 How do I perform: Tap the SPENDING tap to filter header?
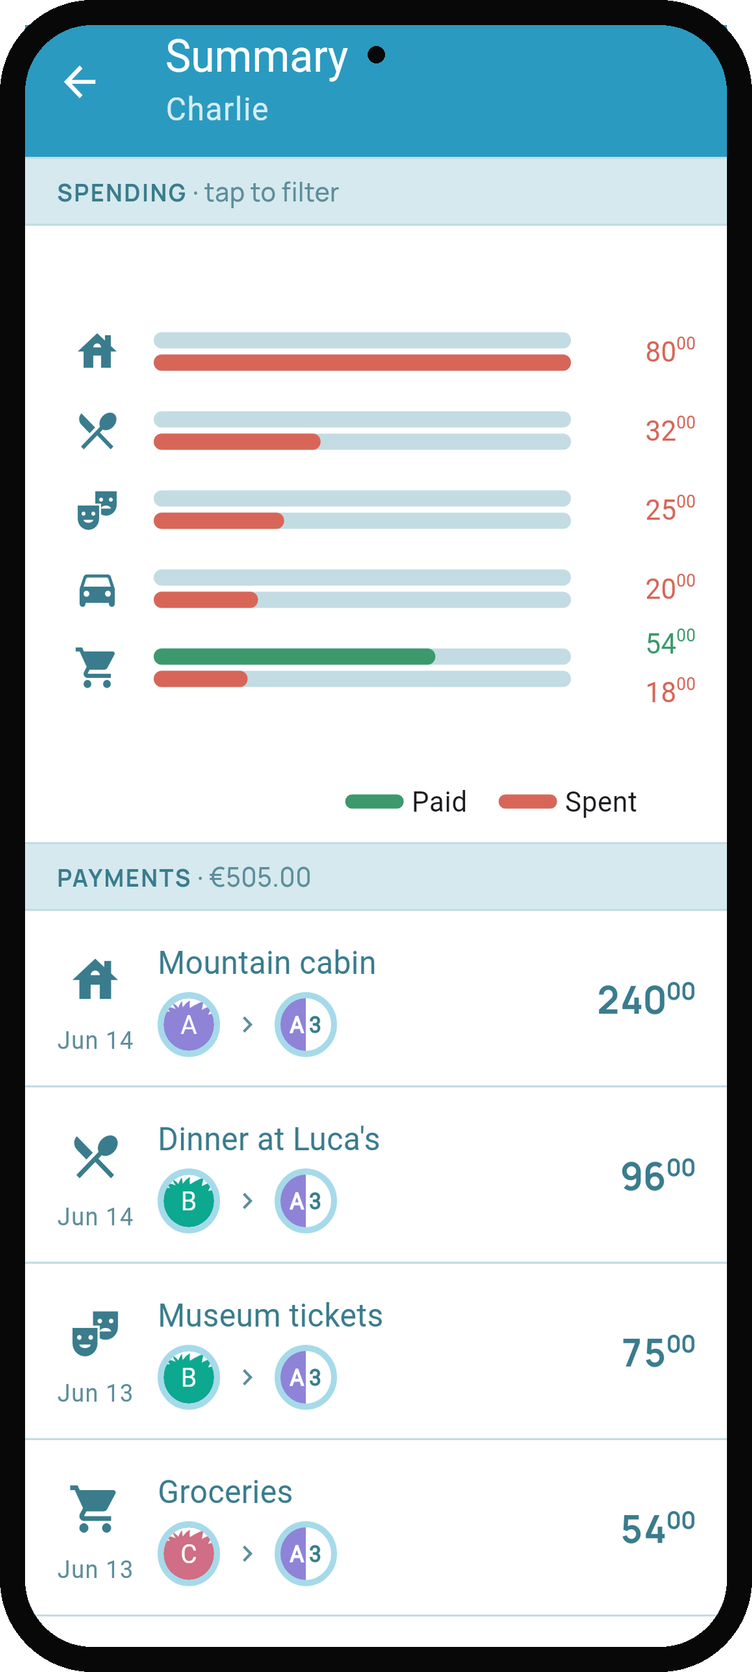tap(376, 192)
